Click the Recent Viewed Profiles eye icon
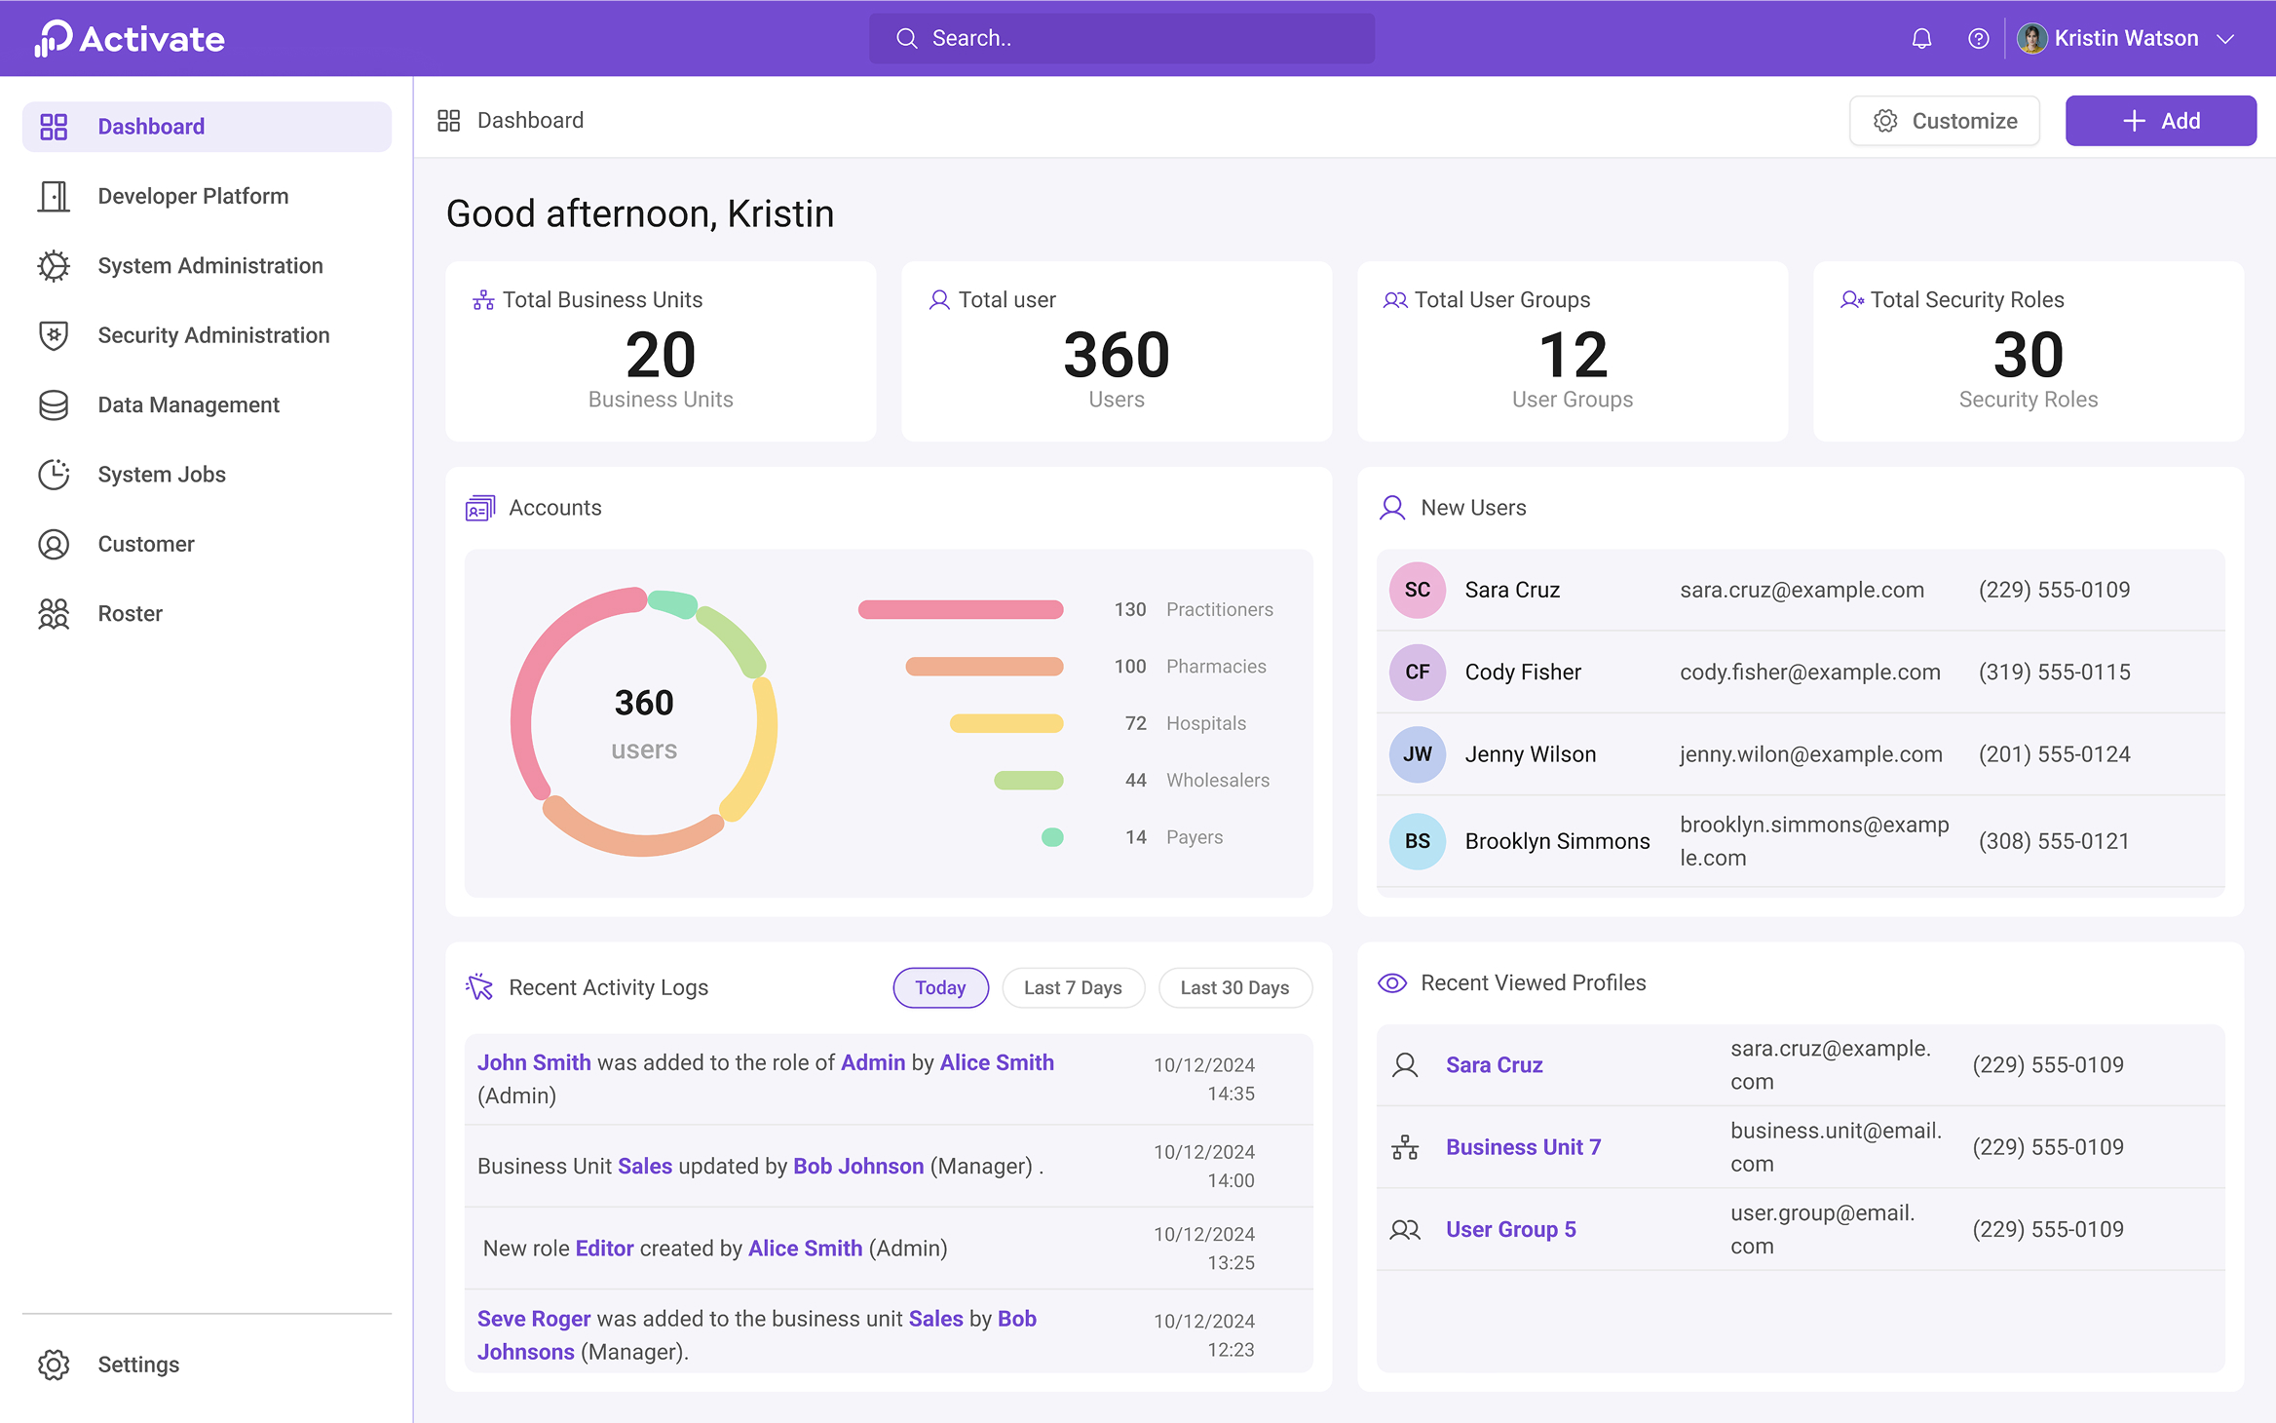Viewport: 2276px width, 1423px height. click(1392, 983)
